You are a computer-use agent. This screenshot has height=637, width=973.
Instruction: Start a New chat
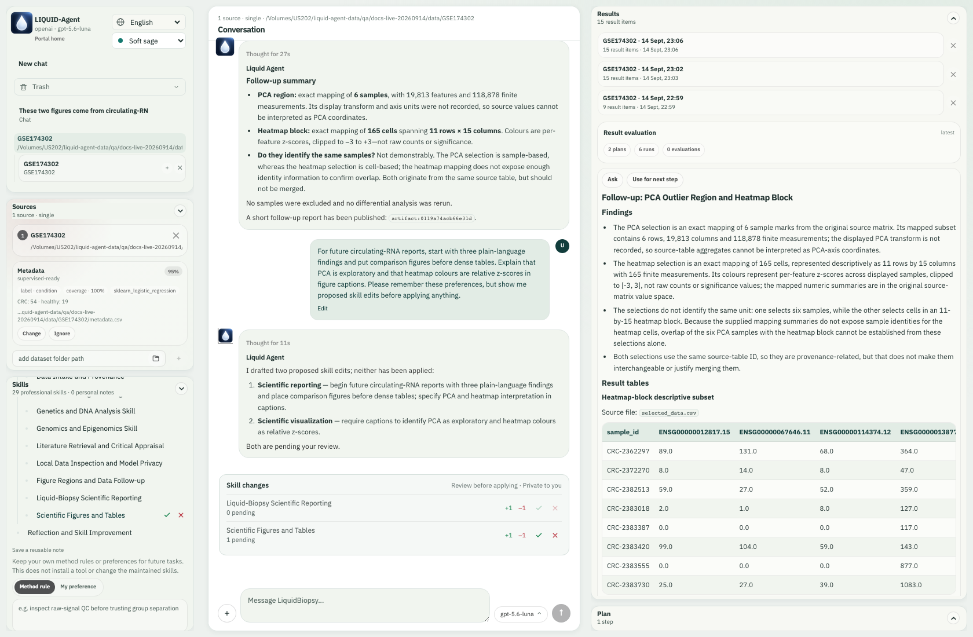pos(33,64)
